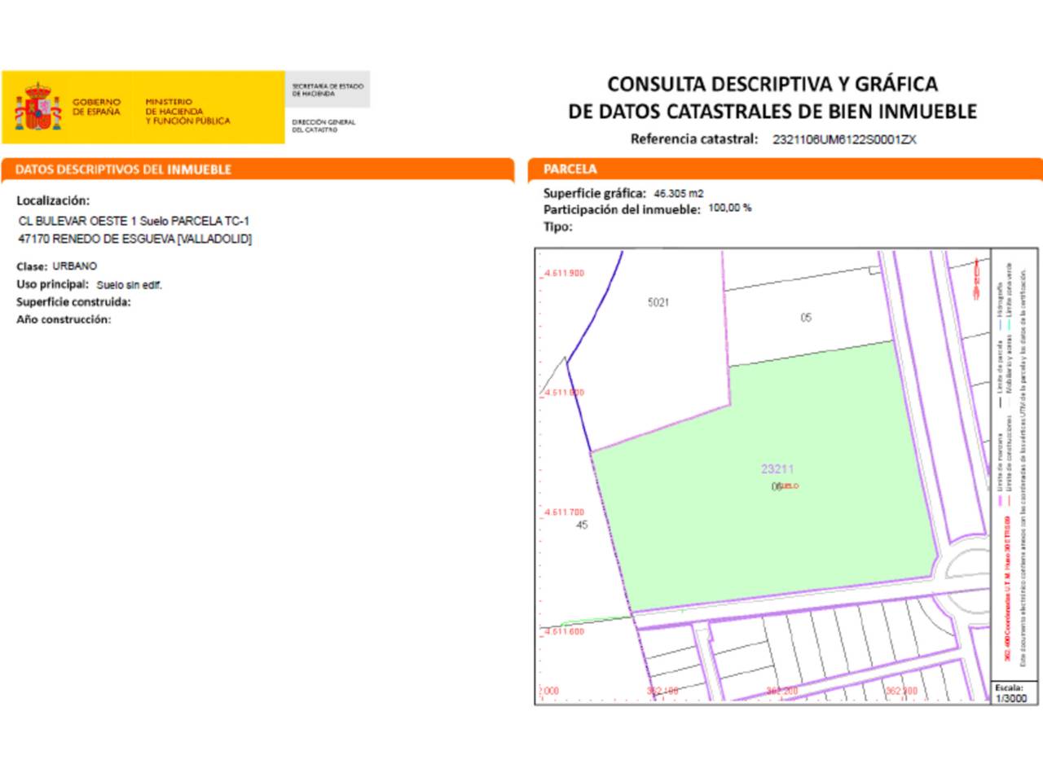The width and height of the screenshot is (1043, 782).
Task: Click parcel label '5021' on the map
Action: [658, 302]
